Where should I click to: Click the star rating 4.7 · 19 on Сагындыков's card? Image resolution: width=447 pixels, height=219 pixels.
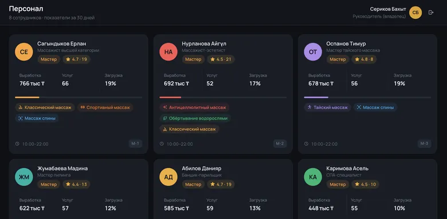click(x=76, y=59)
